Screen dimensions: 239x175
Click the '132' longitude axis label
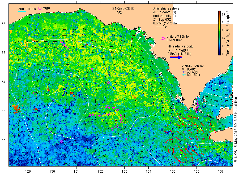click(100, 172)
